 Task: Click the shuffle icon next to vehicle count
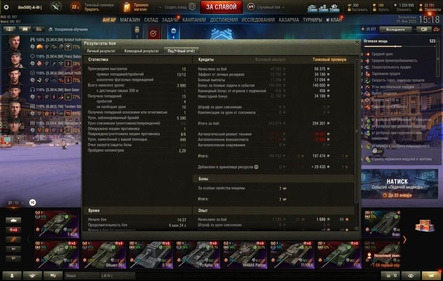tap(32, 202)
